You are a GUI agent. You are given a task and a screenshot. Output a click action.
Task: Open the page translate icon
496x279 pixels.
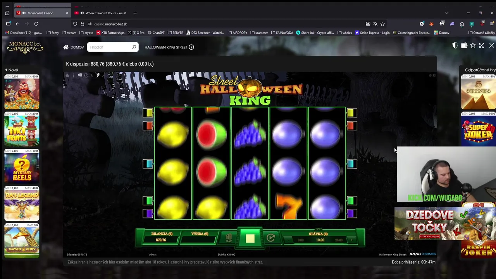click(375, 24)
